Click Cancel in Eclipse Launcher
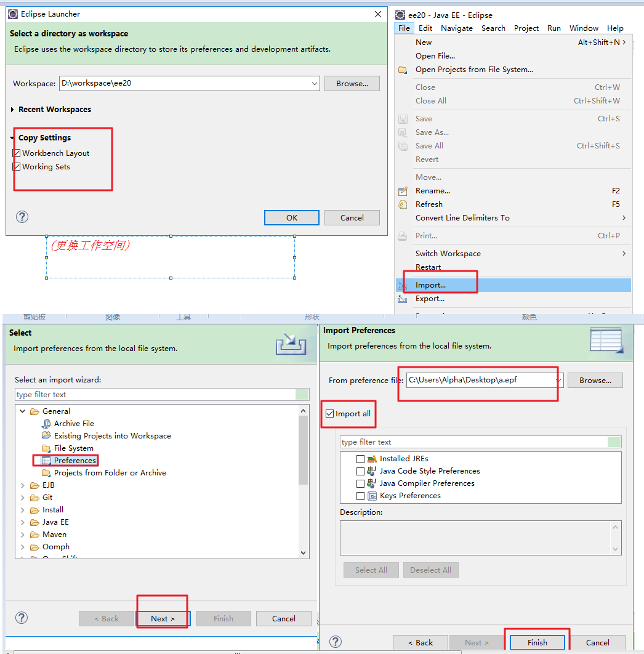Viewport: 644px width, 654px height. [x=352, y=218]
